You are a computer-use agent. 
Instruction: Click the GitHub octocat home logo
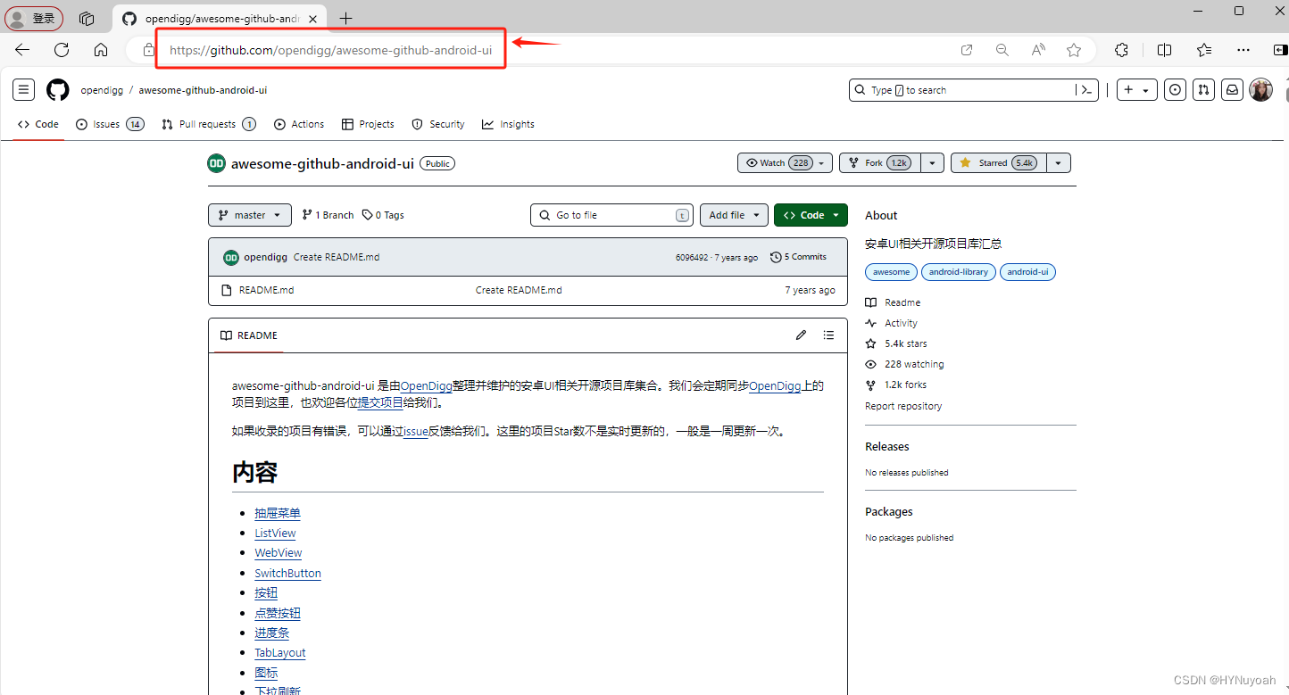click(57, 89)
